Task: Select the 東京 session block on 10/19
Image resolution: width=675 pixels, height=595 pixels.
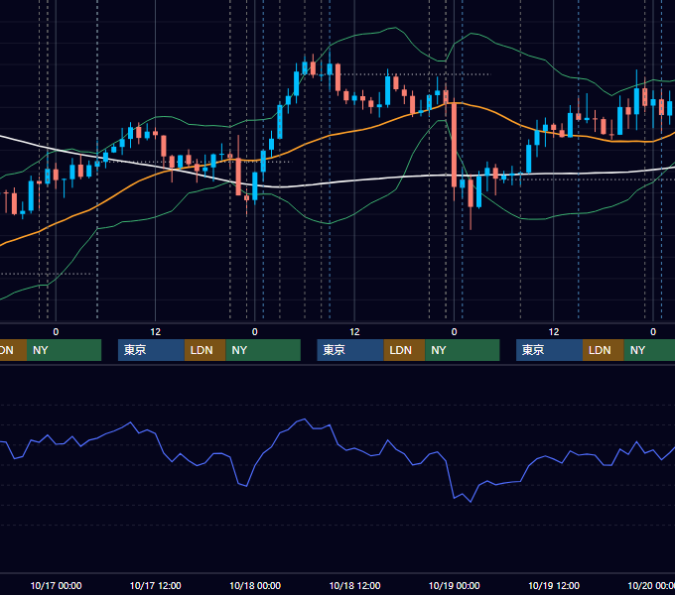Action: tap(550, 350)
